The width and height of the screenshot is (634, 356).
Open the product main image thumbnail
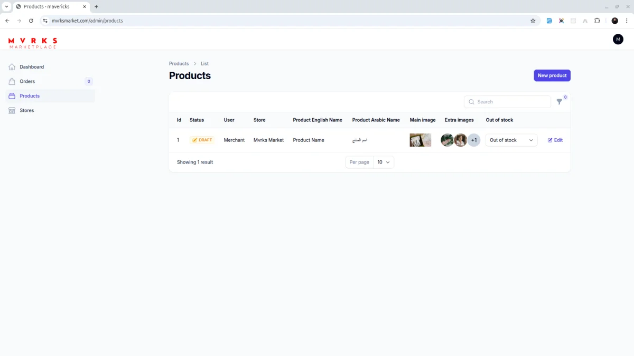coord(421,140)
